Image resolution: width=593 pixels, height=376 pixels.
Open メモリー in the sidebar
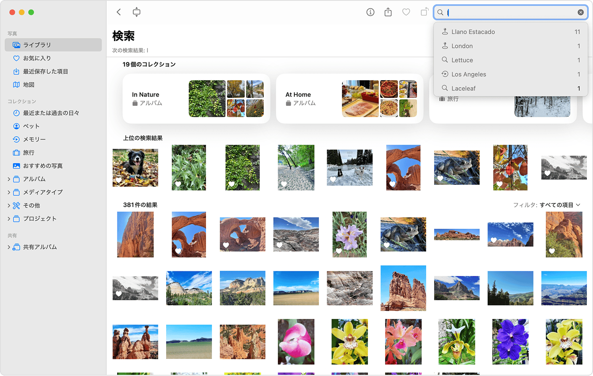(x=34, y=139)
